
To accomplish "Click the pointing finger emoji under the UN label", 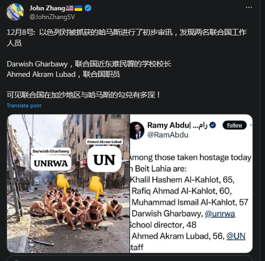I will (96, 187).
